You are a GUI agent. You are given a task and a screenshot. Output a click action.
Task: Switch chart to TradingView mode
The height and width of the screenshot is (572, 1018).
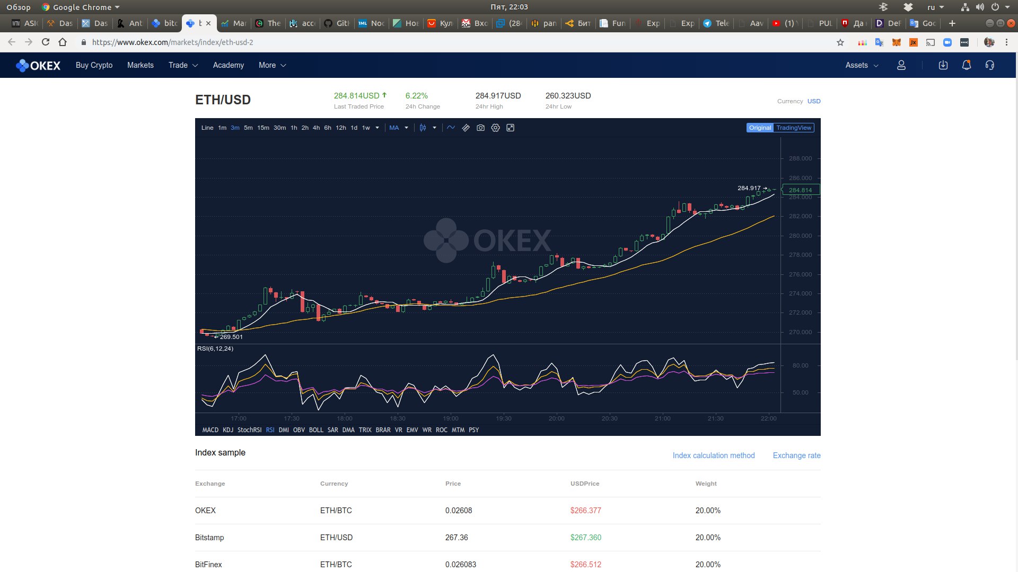pyautogui.click(x=794, y=128)
